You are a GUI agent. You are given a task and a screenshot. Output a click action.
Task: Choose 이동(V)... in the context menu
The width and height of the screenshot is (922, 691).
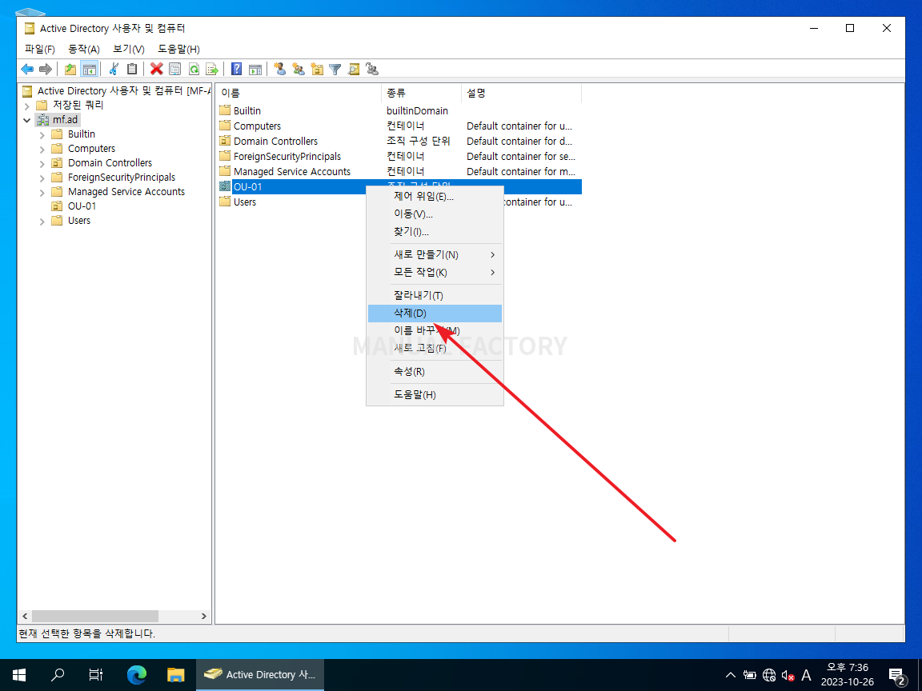pyautogui.click(x=435, y=214)
